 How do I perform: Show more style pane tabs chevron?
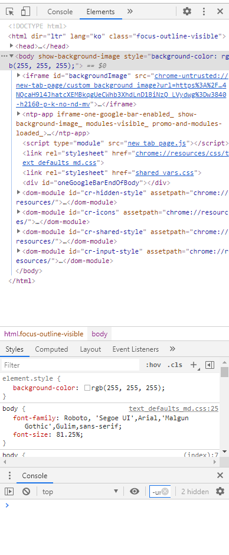[x=172, y=349]
